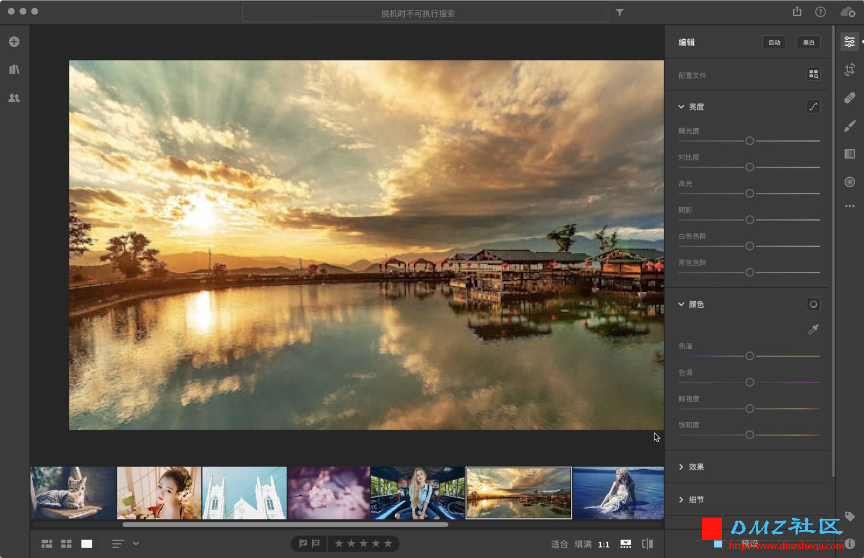Click the filmstrip horizontal scrollbar
The height and width of the screenshot is (558, 864).
pyautogui.click(x=285, y=525)
